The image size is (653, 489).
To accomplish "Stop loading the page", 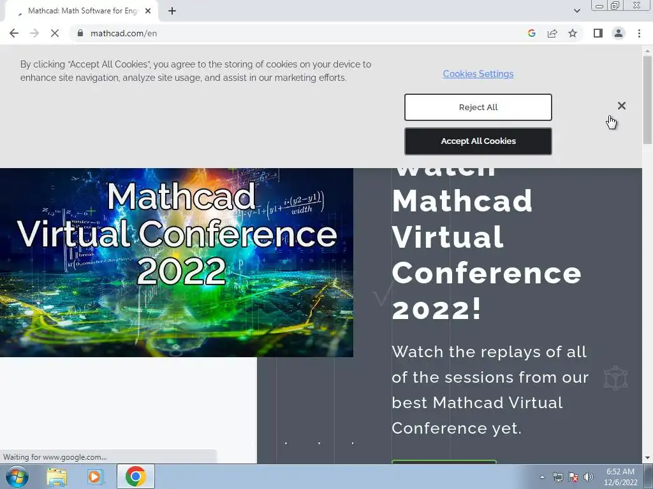I will 55,33.
